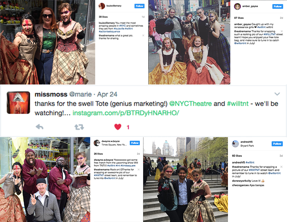Image resolution: width=287 pixels, height=222 pixels.
Task: Open dwayne.w.boyce profile avatar
Action: [x=97, y=143]
